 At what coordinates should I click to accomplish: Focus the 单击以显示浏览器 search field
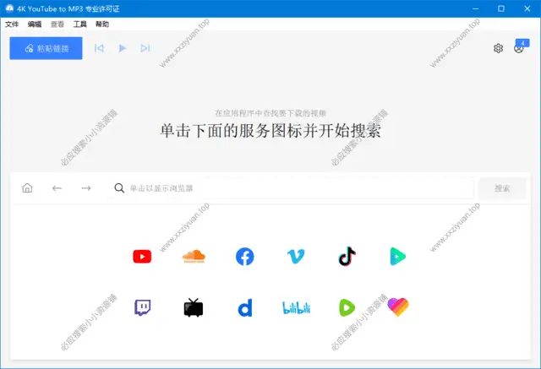click(x=292, y=188)
